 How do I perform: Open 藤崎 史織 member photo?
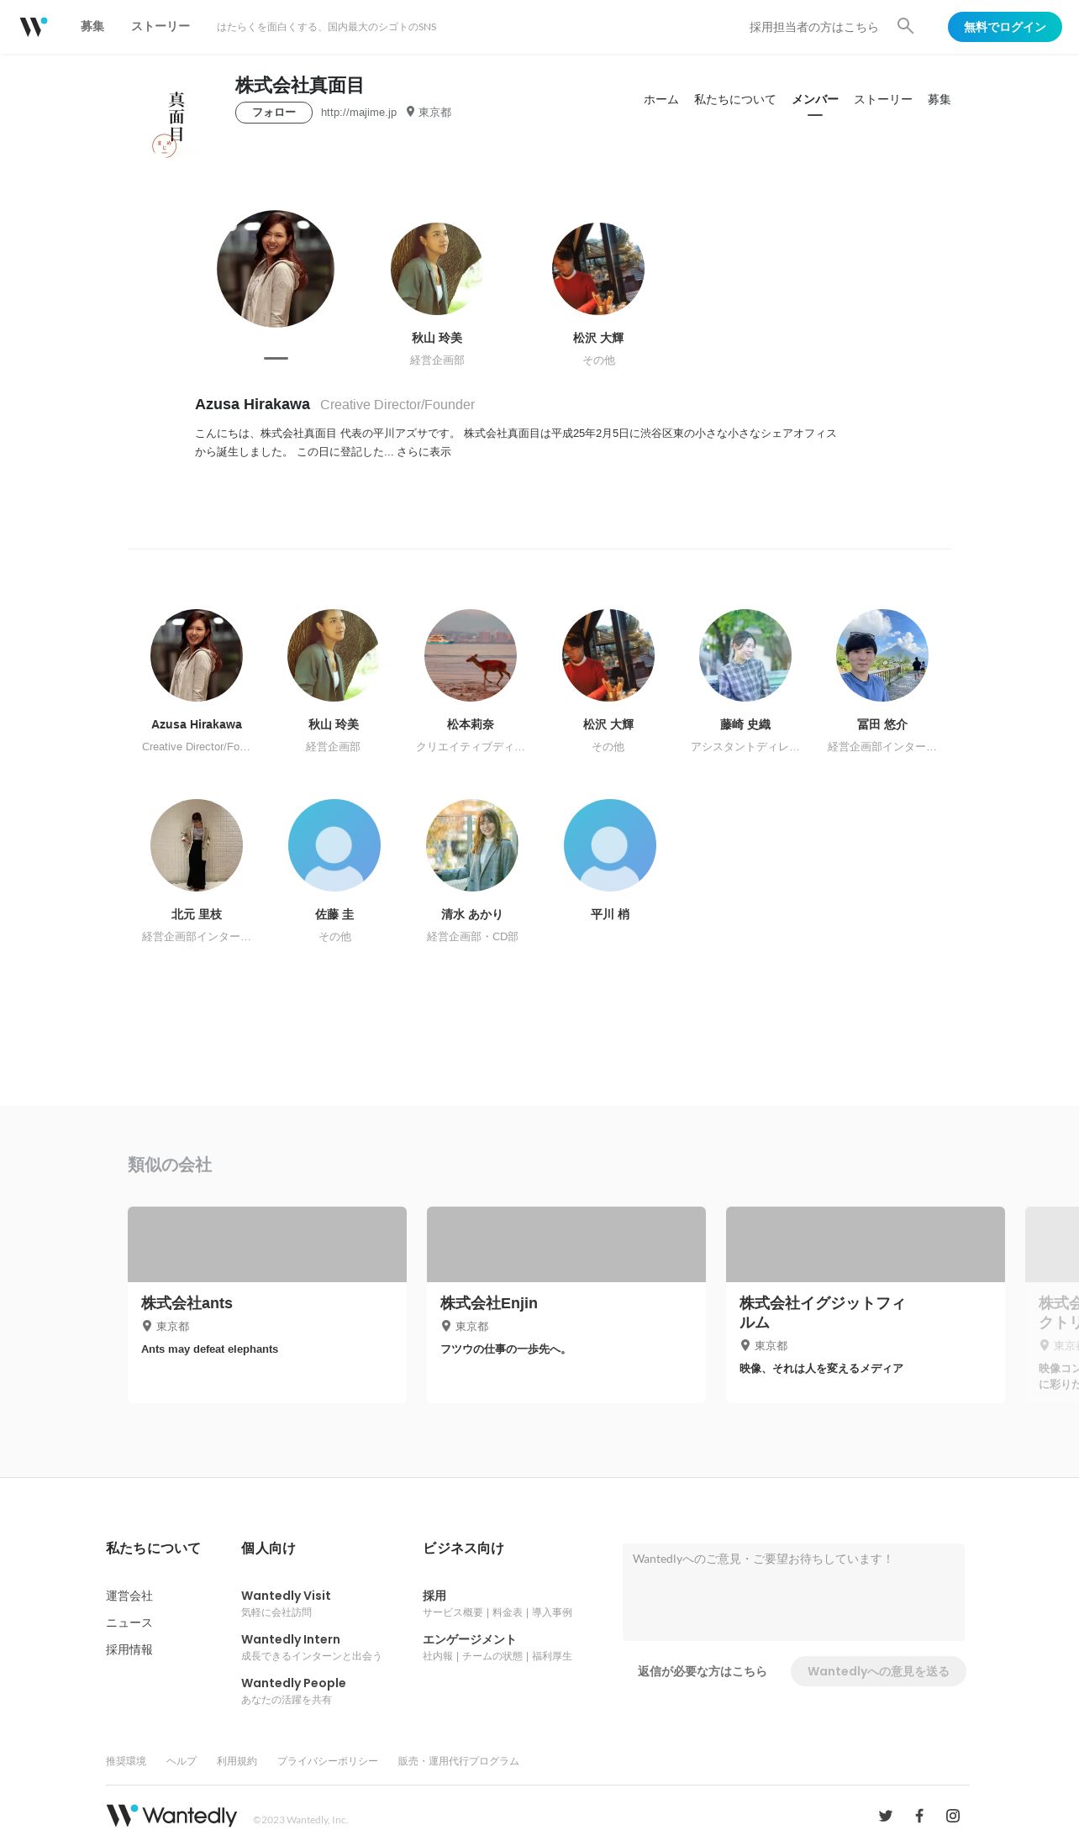(x=745, y=655)
